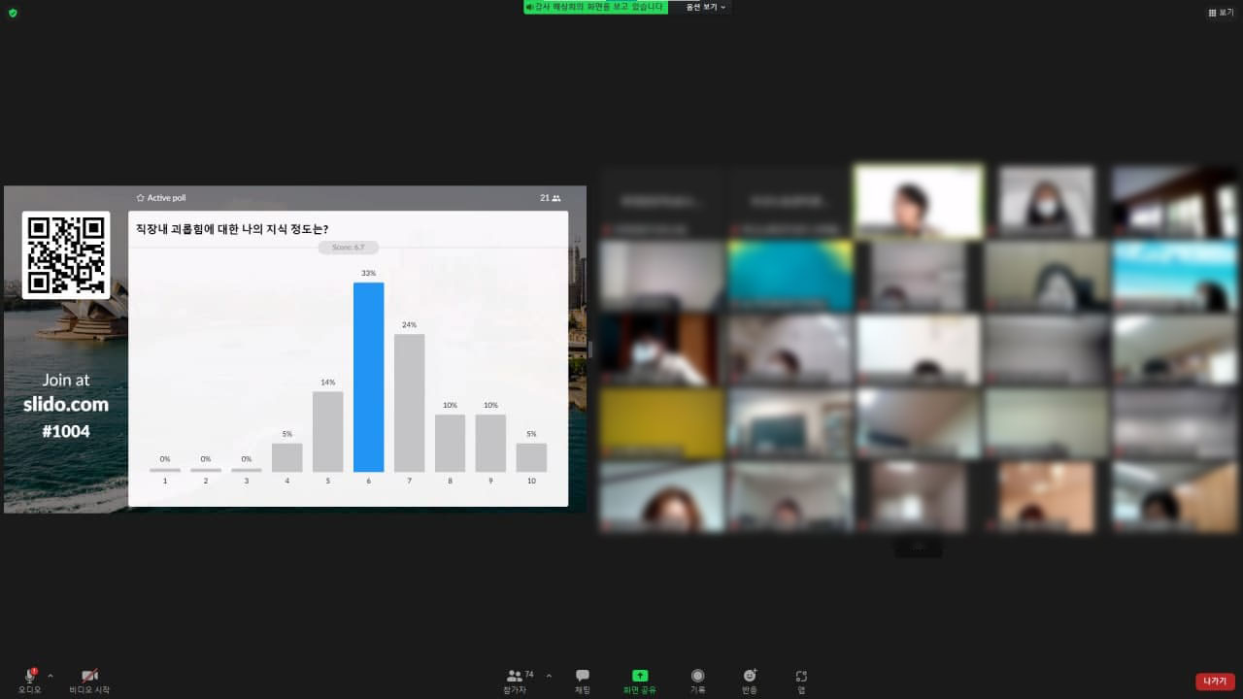The image size is (1243, 699).
Task: Expand participants options arrow beside 참가자
Action: 549,675
